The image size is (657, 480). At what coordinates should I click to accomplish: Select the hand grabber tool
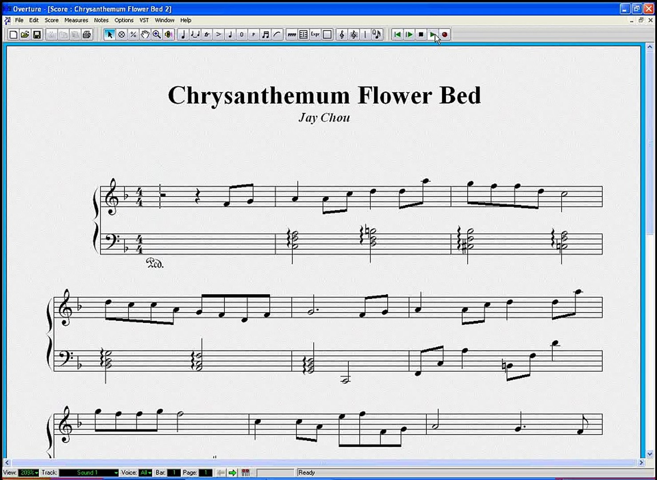145,35
